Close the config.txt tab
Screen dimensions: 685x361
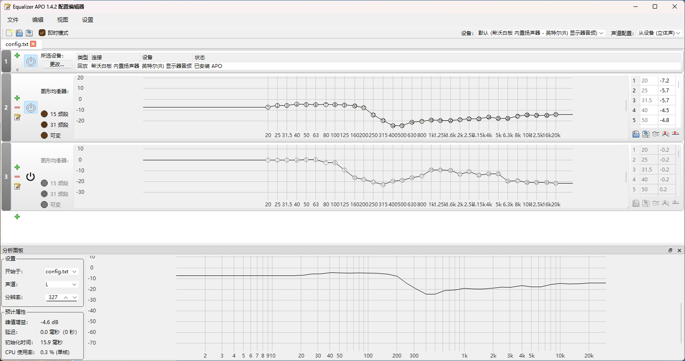(33, 44)
